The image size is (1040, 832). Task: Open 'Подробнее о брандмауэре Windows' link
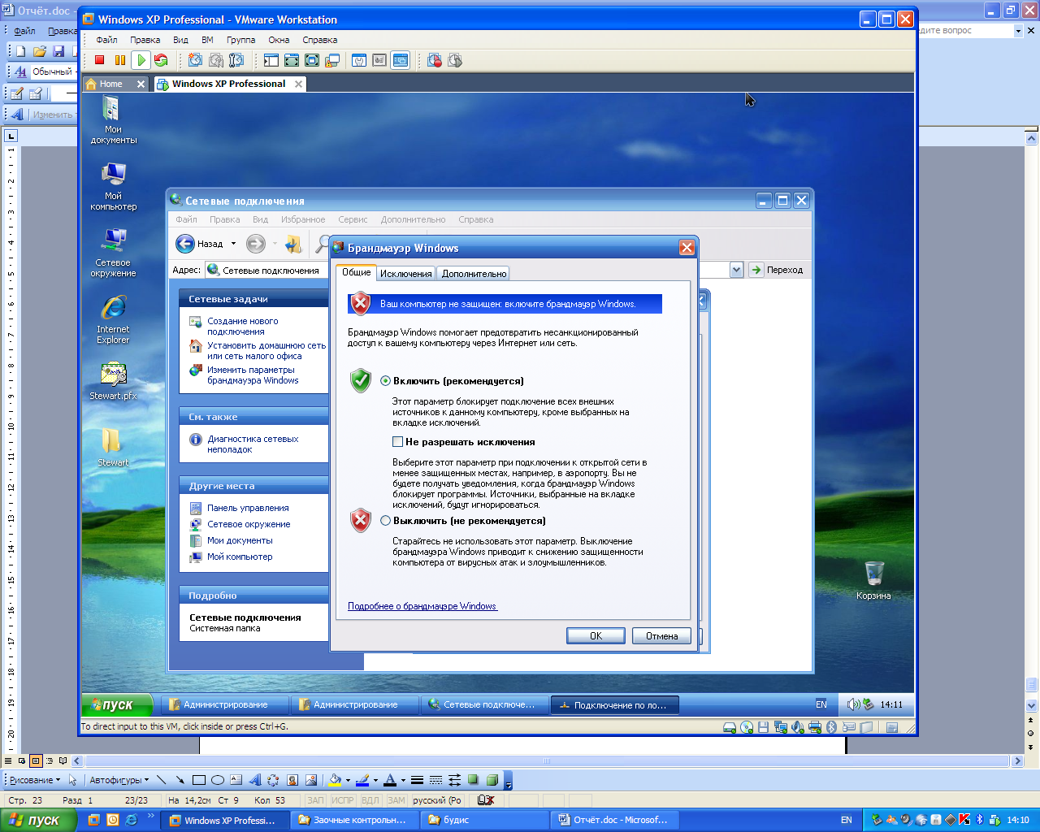(x=422, y=606)
